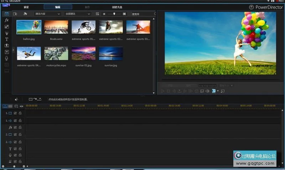Switch to the 创建光盘 create disc tab
Image resolution: width=285 pixels, height=170 pixels.
coord(117,7)
